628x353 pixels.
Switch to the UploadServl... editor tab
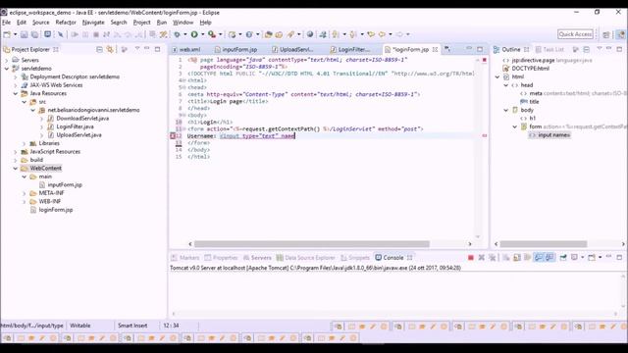293,50
